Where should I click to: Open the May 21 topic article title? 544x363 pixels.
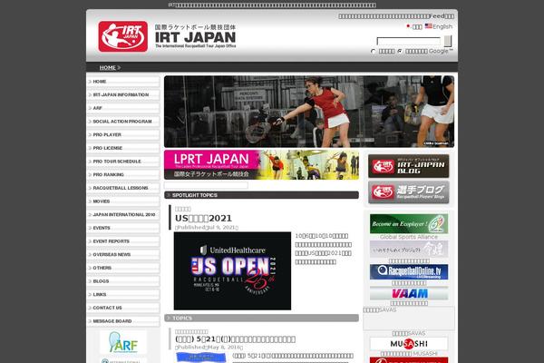coord(235,339)
